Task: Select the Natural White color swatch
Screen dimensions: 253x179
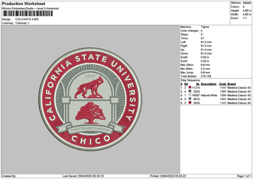Action: coord(190,95)
